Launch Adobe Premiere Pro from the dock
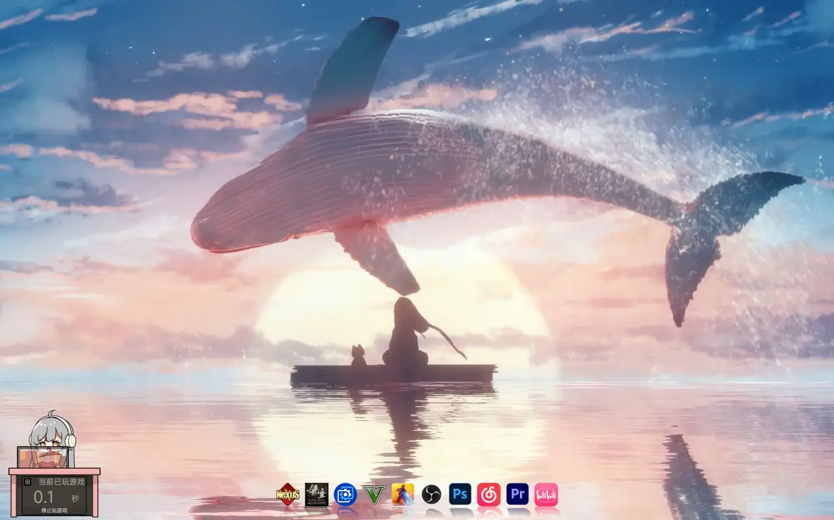This screenshot has width=834, height=520. pyautogui.click(x=517, y=494)
